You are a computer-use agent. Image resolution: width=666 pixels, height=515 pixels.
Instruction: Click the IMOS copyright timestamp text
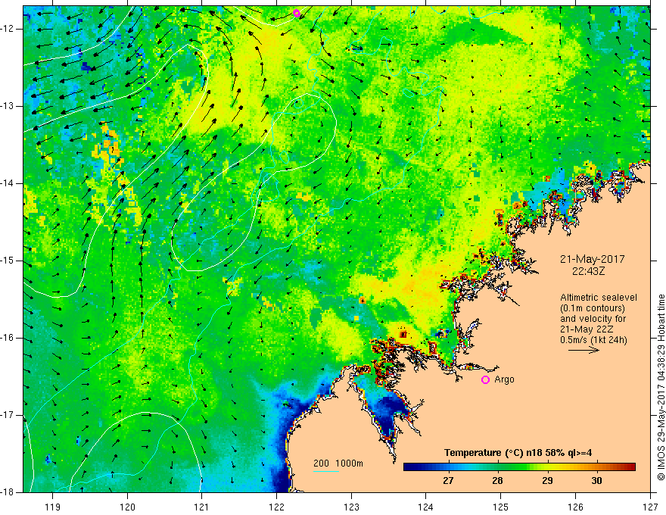click(661, 387)
